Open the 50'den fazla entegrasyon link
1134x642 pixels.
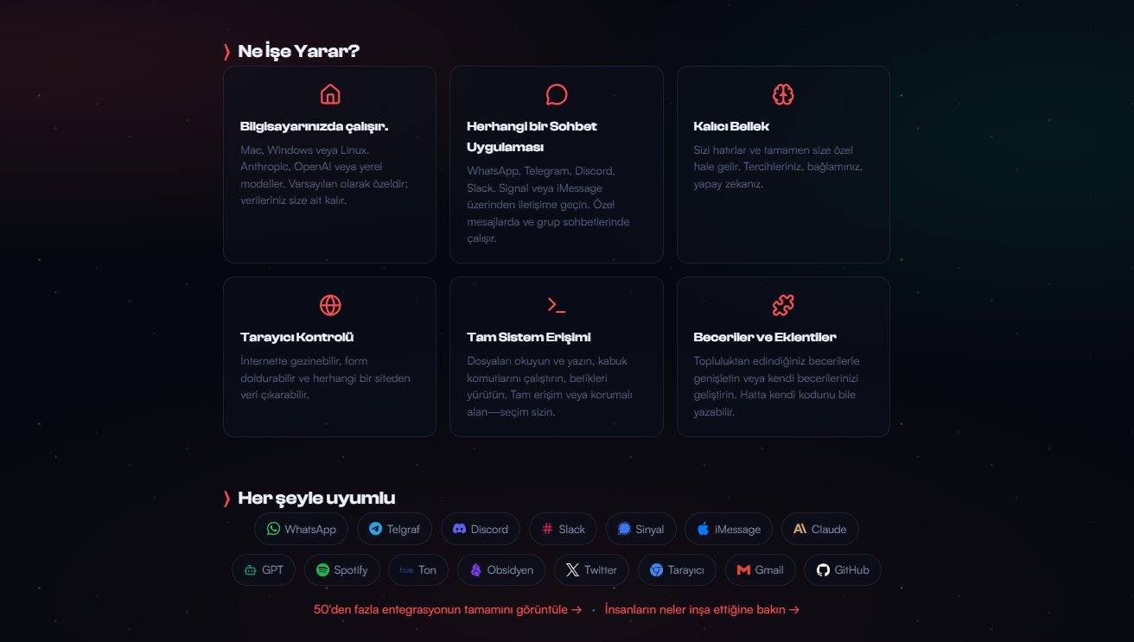(x=447, y=609)
